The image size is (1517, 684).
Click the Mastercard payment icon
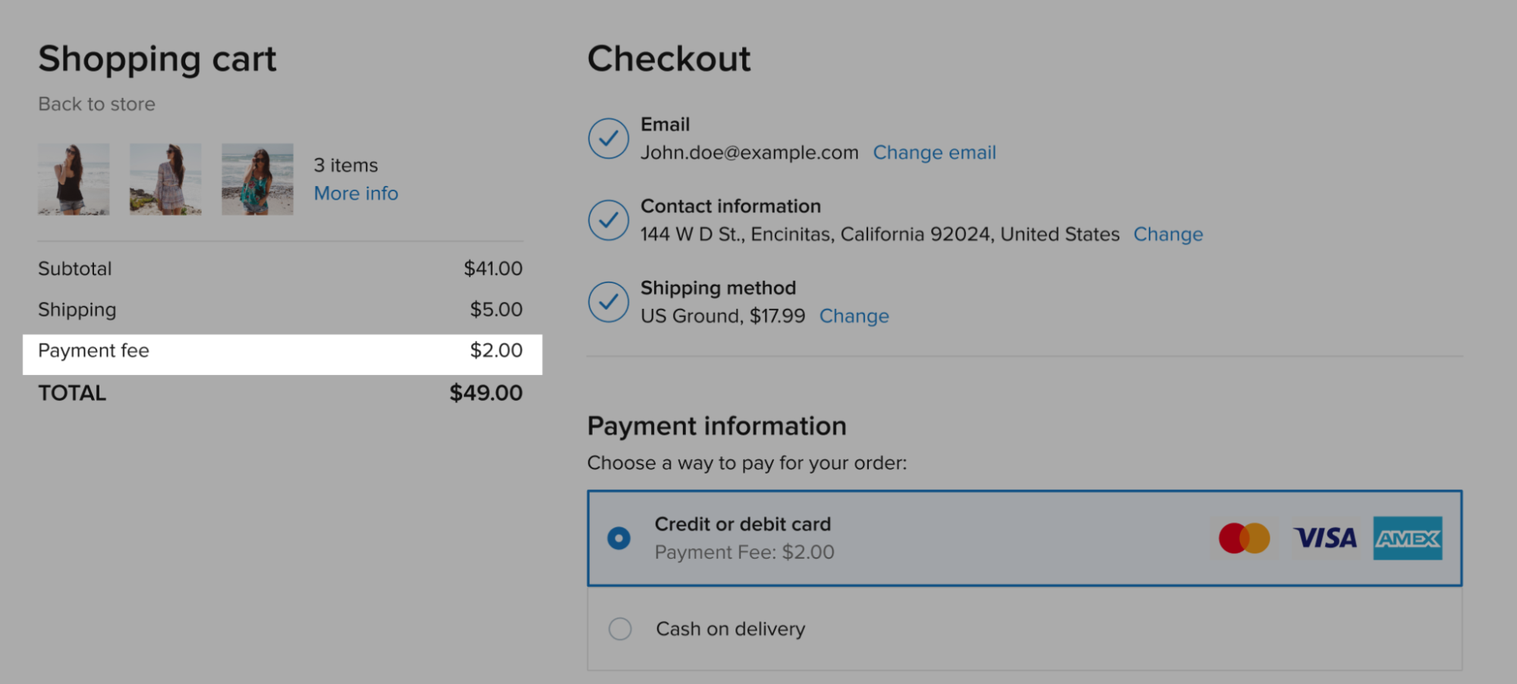pos(1245,538)
